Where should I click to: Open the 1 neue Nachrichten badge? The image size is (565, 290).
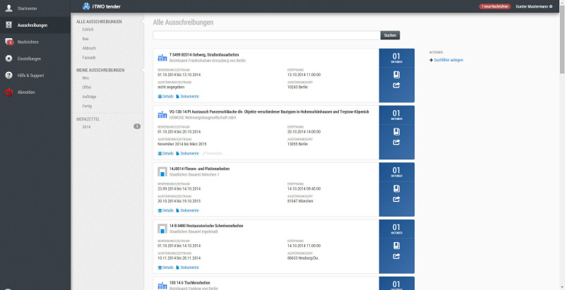(x=495, y=6)
